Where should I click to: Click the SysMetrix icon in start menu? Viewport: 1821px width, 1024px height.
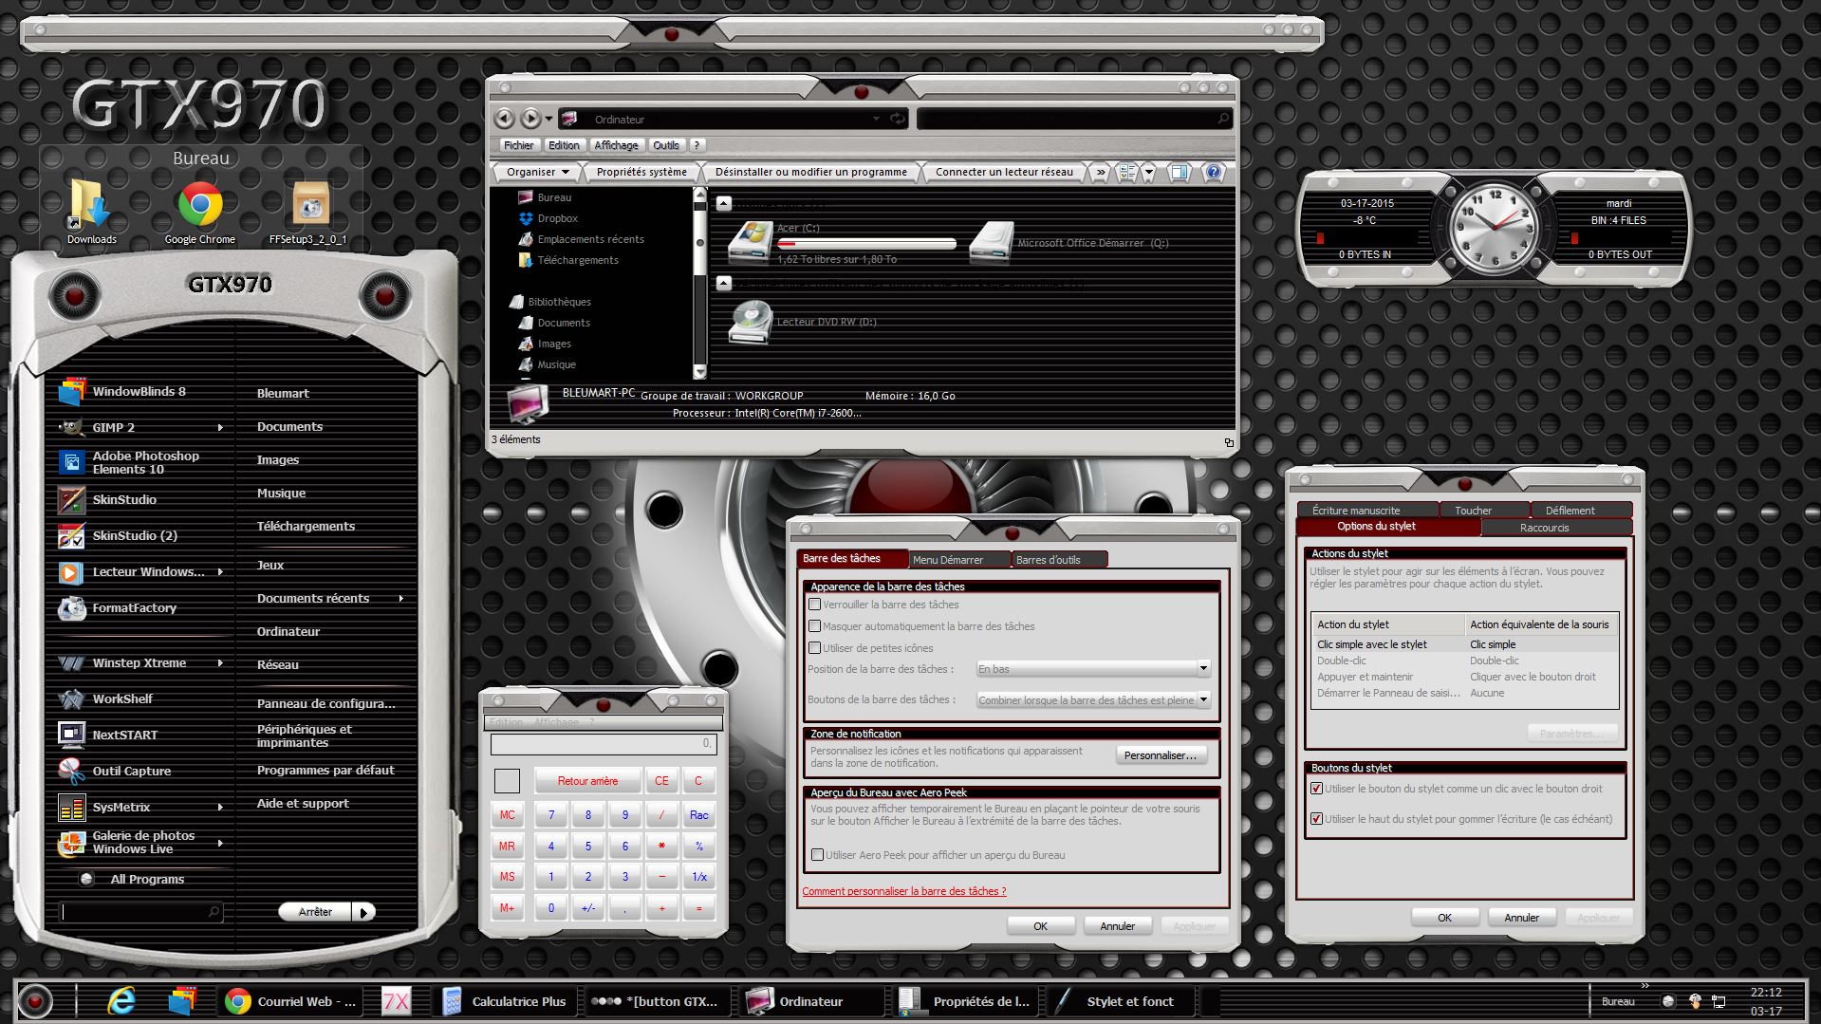pos(72,807)
